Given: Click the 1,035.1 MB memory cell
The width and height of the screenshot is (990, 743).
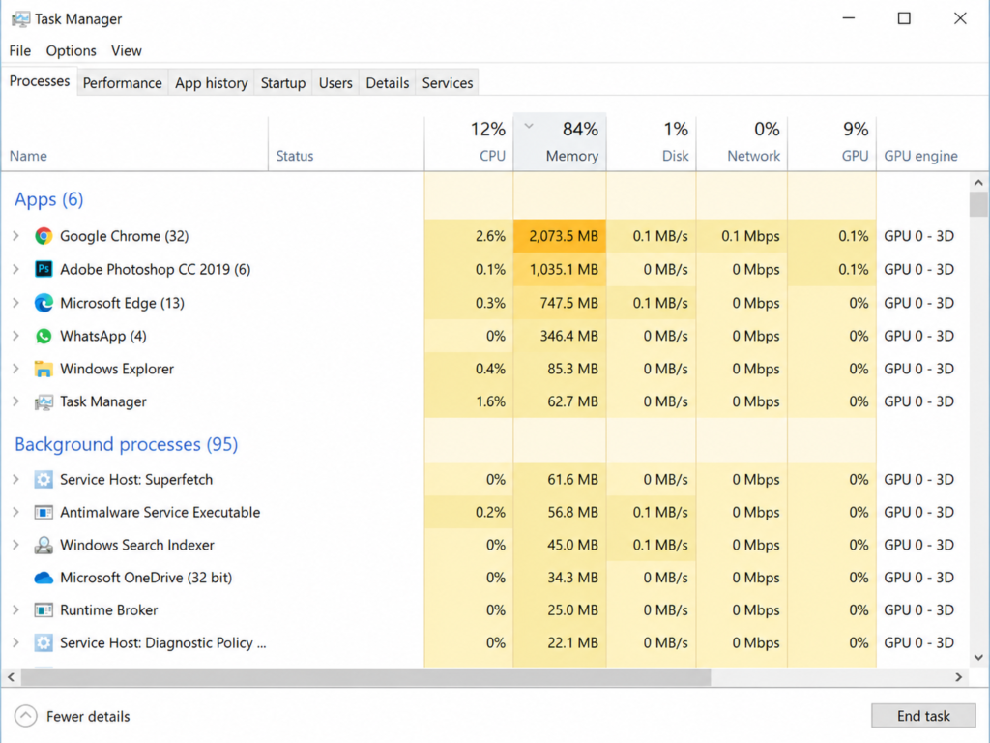Looking at the screenshot, I should pyautogui.click(x=560, y=269).
